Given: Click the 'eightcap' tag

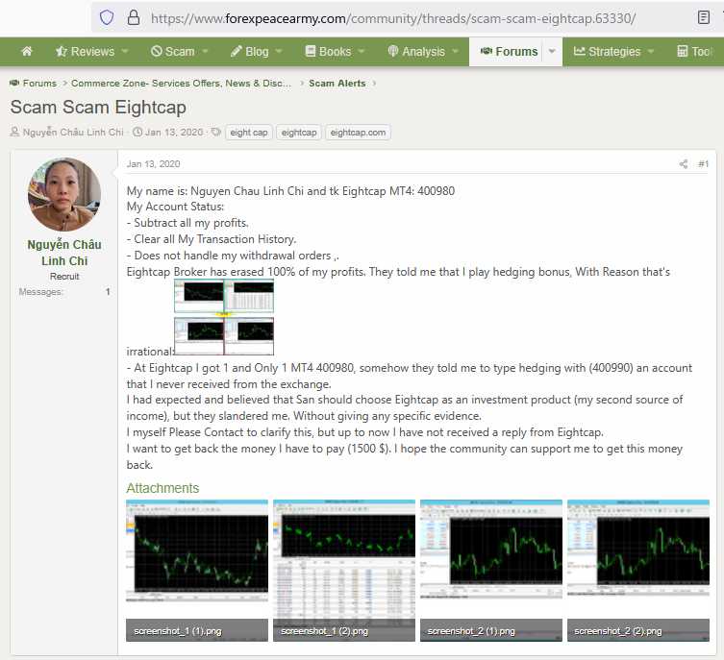Looking at the screenshot, I should tap(299, 133).
